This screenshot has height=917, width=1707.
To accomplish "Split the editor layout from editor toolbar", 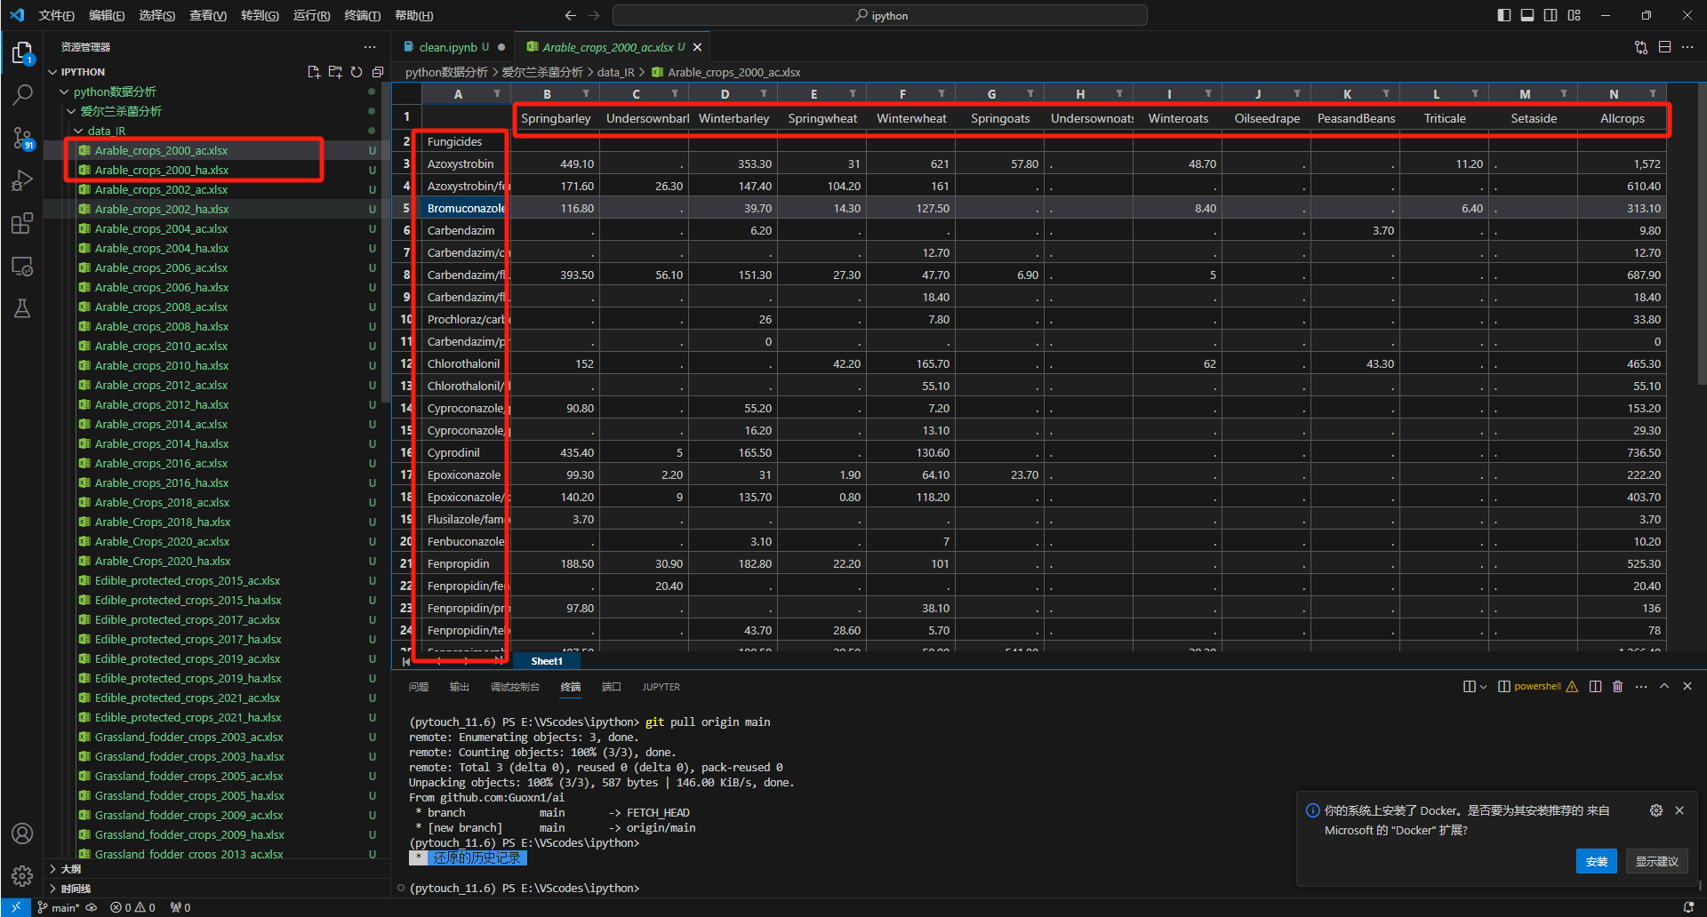I will click(x=1664, y=47).
